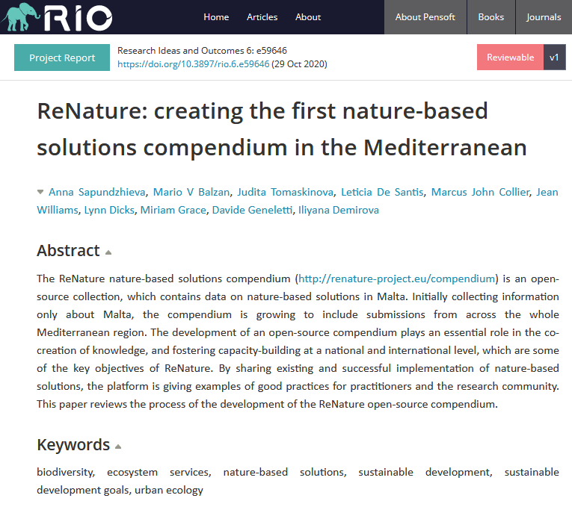Open the DOI link 10.3897/rio.6.e59646
The image size is (572, 510).
click(194, 64)
